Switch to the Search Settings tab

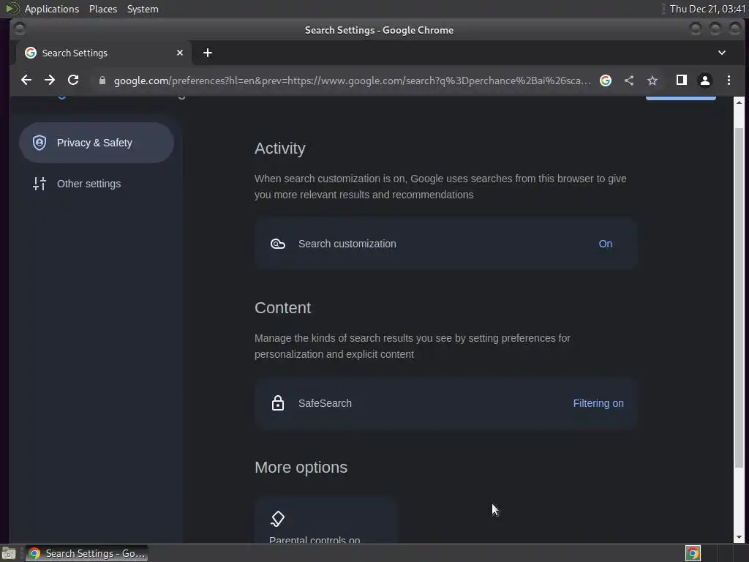tap(104, 53)
